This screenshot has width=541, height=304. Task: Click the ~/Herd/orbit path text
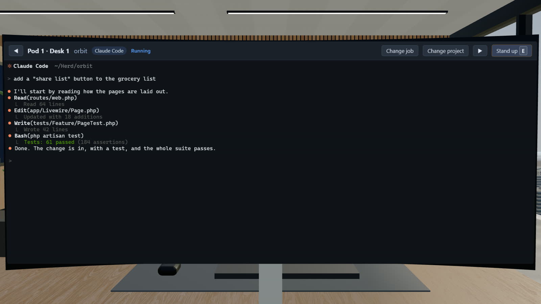click(x=73, y=66)
